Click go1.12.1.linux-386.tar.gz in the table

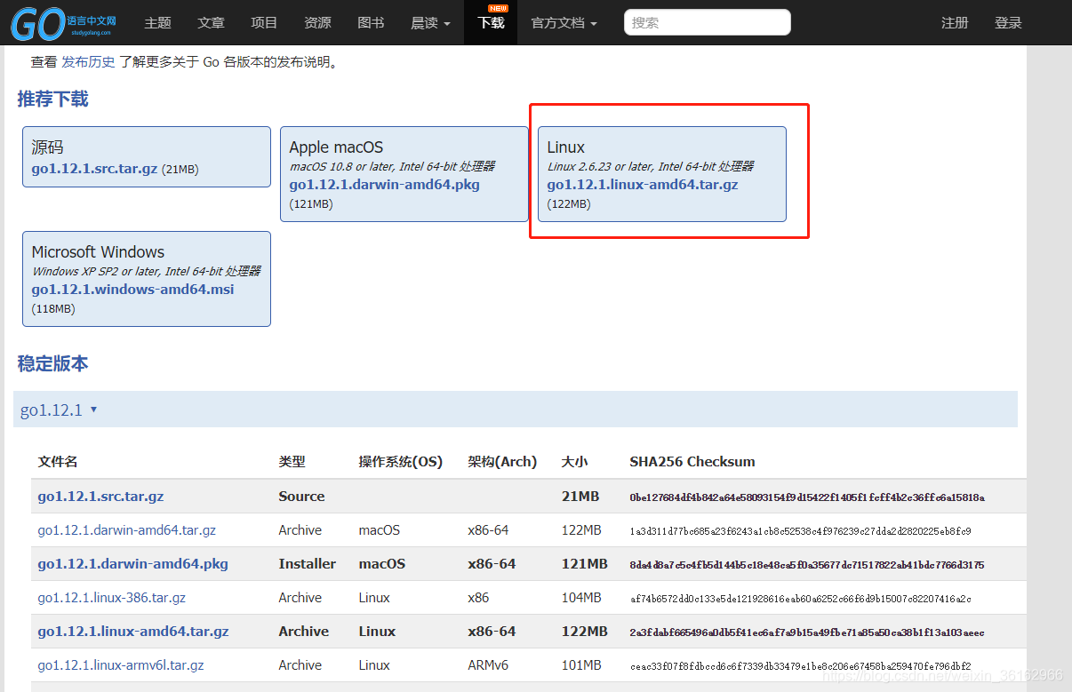[111, 598]
